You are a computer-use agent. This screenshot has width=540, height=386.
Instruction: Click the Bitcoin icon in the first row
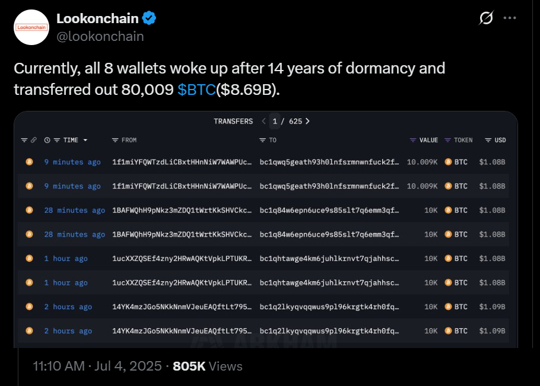[28, 162]
